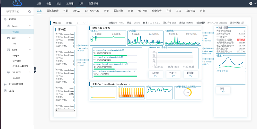Collapse the DB2 tree group
This screenshot has width=257, height=129.
[x=30, y=38]
